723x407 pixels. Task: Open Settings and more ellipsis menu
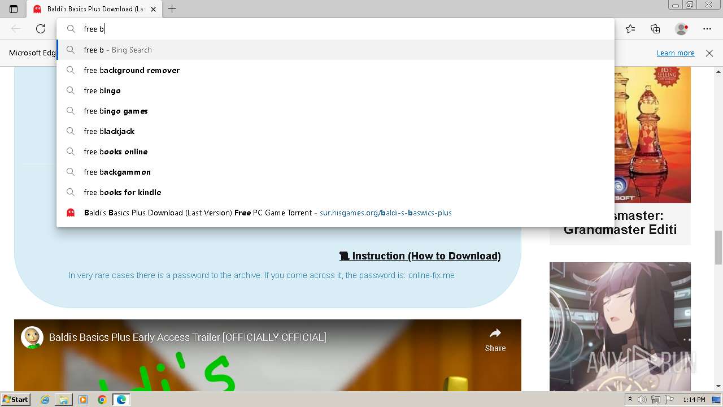707,29
